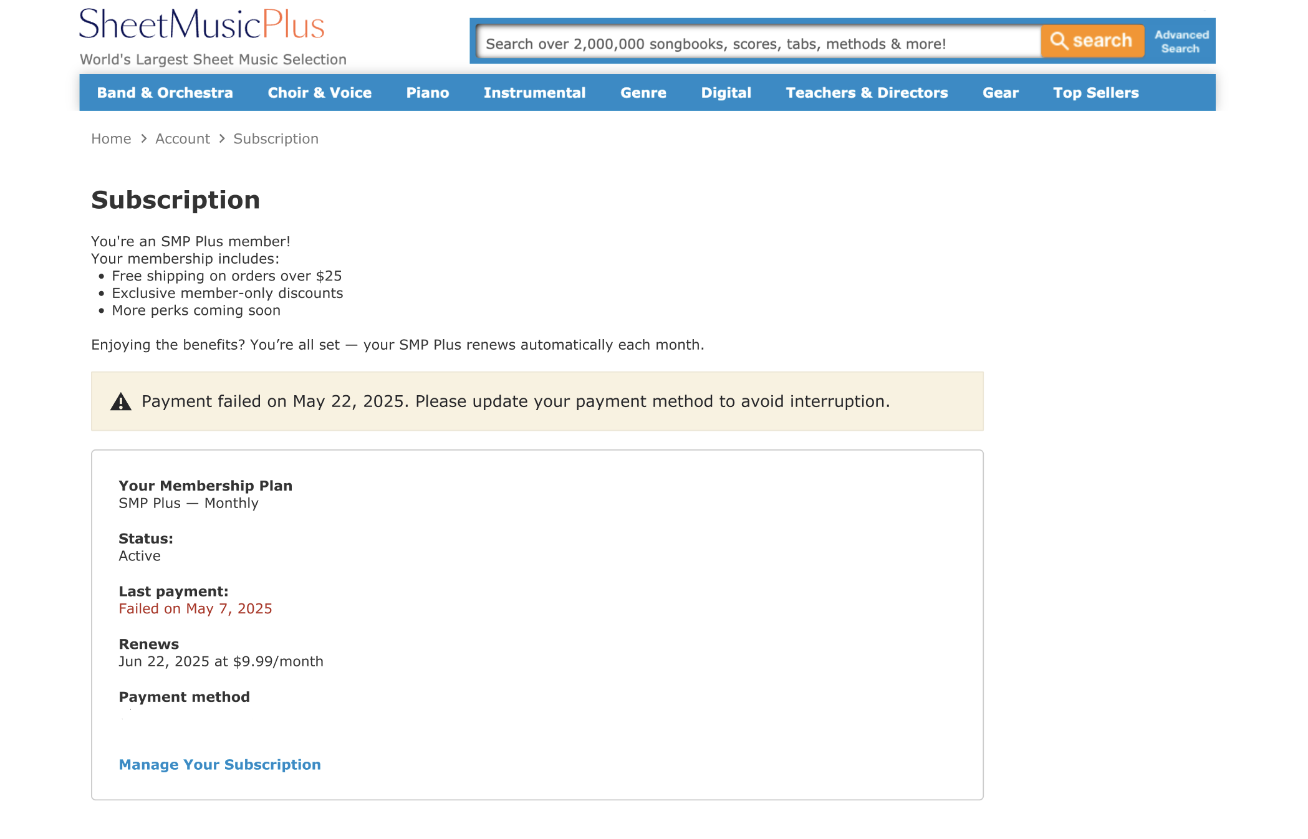
Task: Open the Genre menu
Action: tap(643, 93)
